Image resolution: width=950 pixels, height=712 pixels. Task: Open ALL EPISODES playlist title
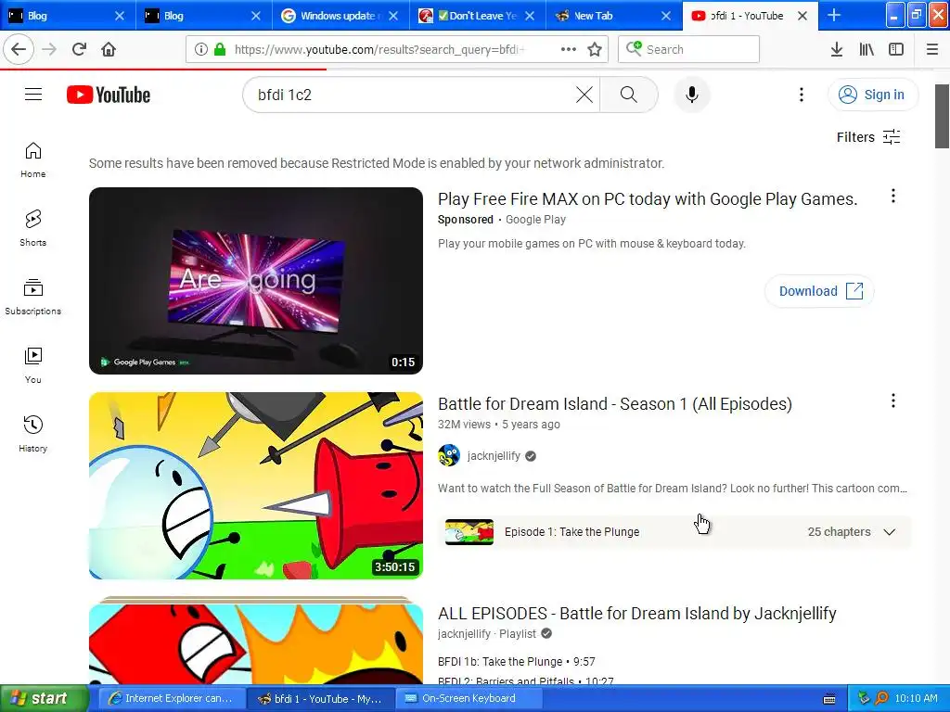[x=636, y=614]
